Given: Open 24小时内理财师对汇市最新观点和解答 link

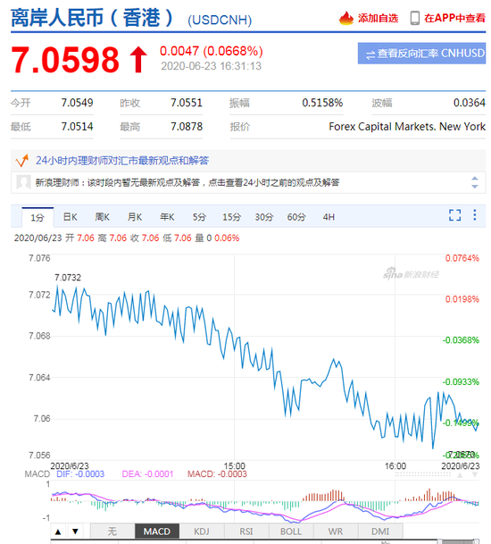Looking at the screenshot, I should click(x=122, y=161).
